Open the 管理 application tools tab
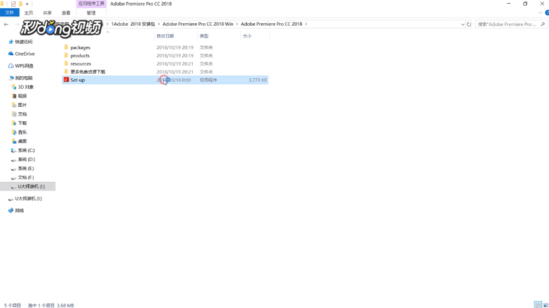This screenshot has width=549, height=308. coord(91,13)
